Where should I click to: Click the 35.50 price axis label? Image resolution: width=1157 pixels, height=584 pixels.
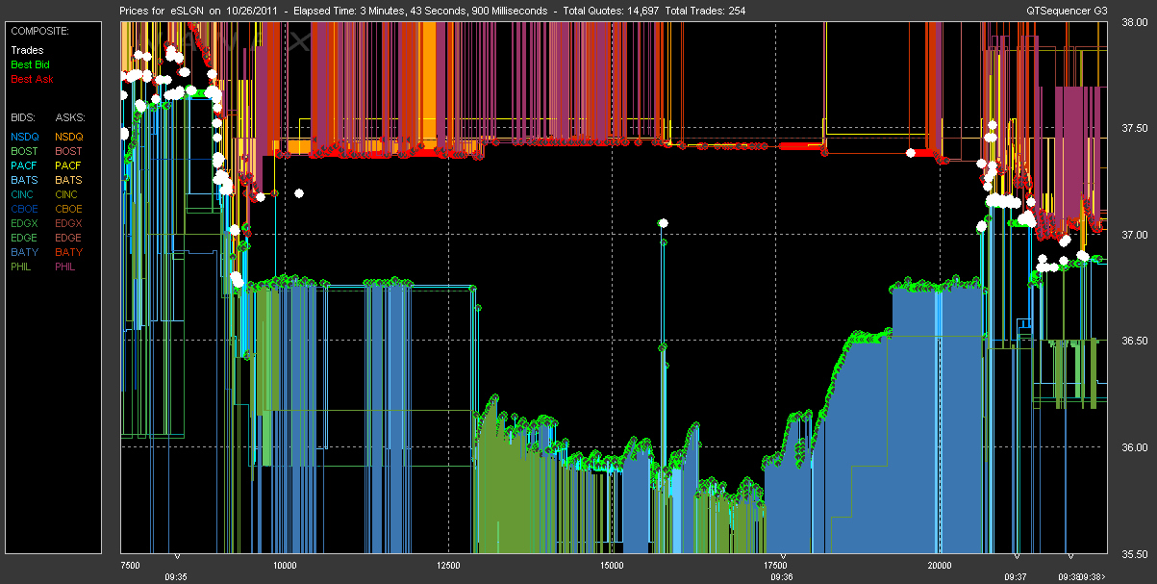click(x=1135, y=553)
